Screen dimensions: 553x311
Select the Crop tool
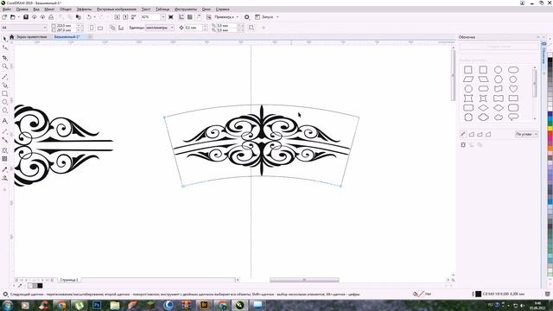4,57
